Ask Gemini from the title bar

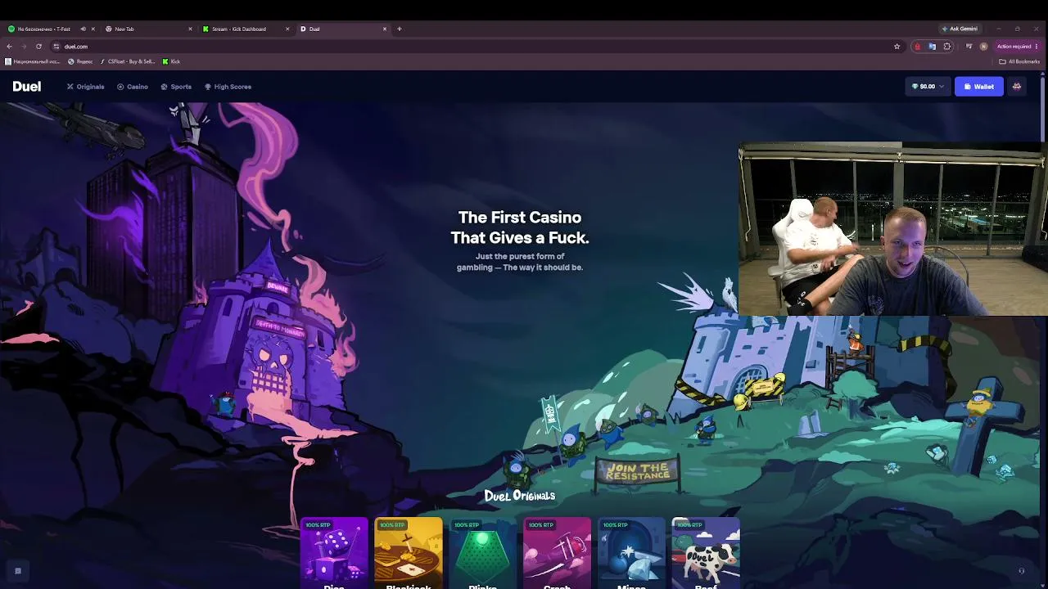(960, 29)
